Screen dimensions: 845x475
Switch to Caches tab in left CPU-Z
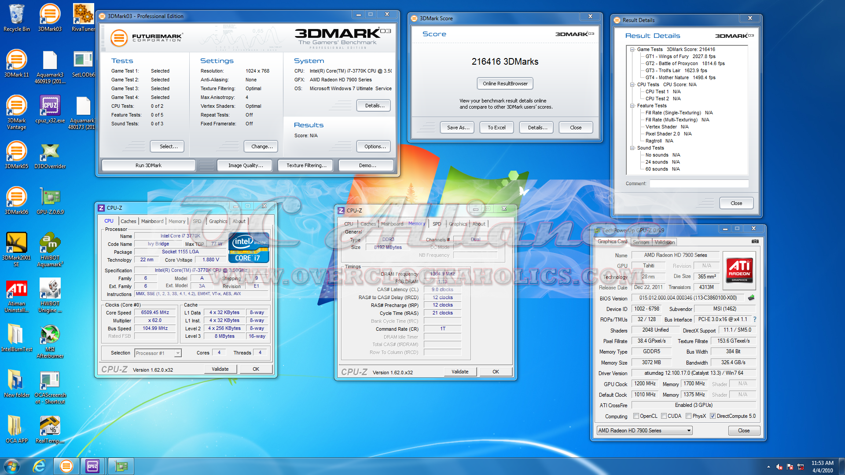[x=128, y=221]
